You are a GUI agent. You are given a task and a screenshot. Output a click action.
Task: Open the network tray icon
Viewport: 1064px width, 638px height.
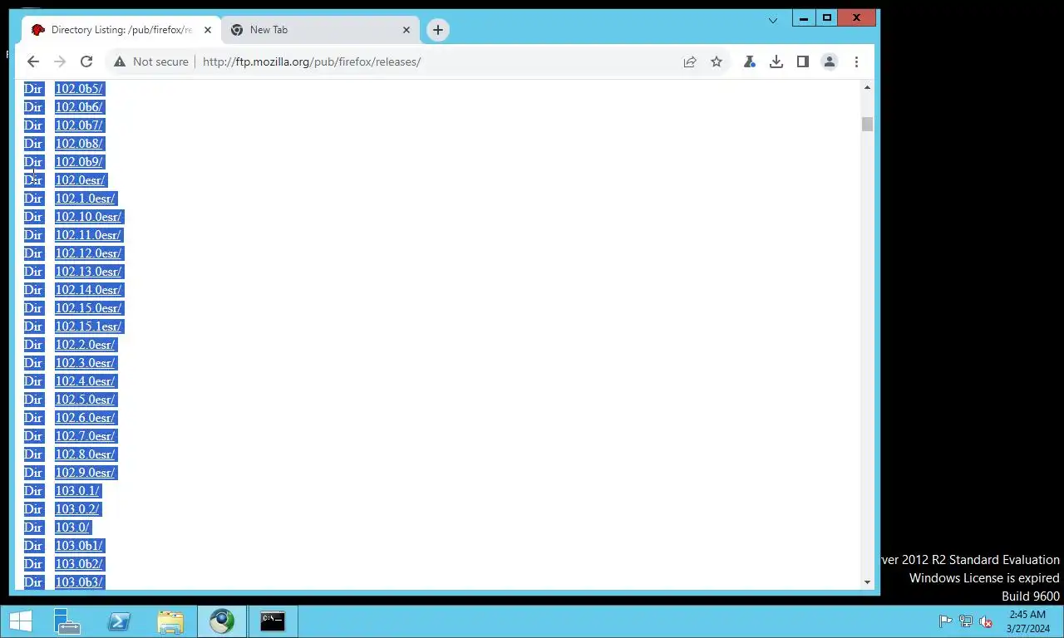pos(966,621)
